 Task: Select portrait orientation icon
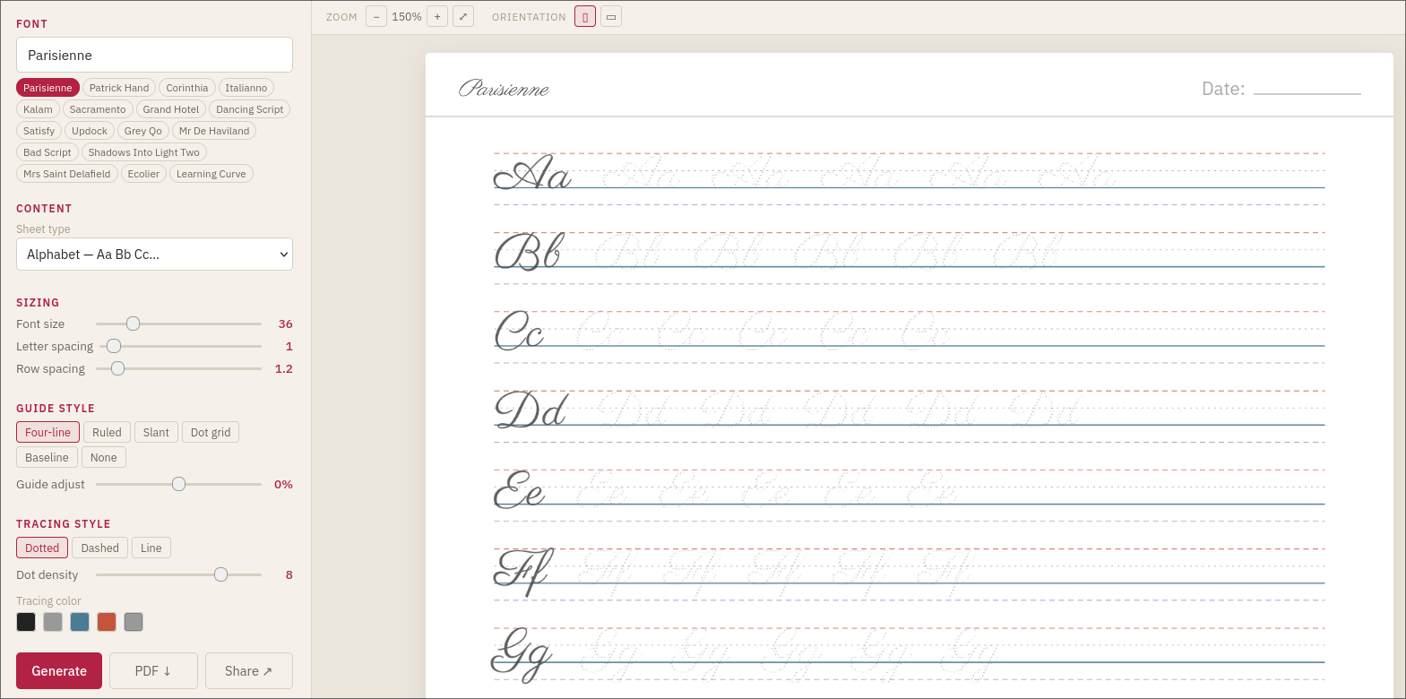tap(585, 17)
